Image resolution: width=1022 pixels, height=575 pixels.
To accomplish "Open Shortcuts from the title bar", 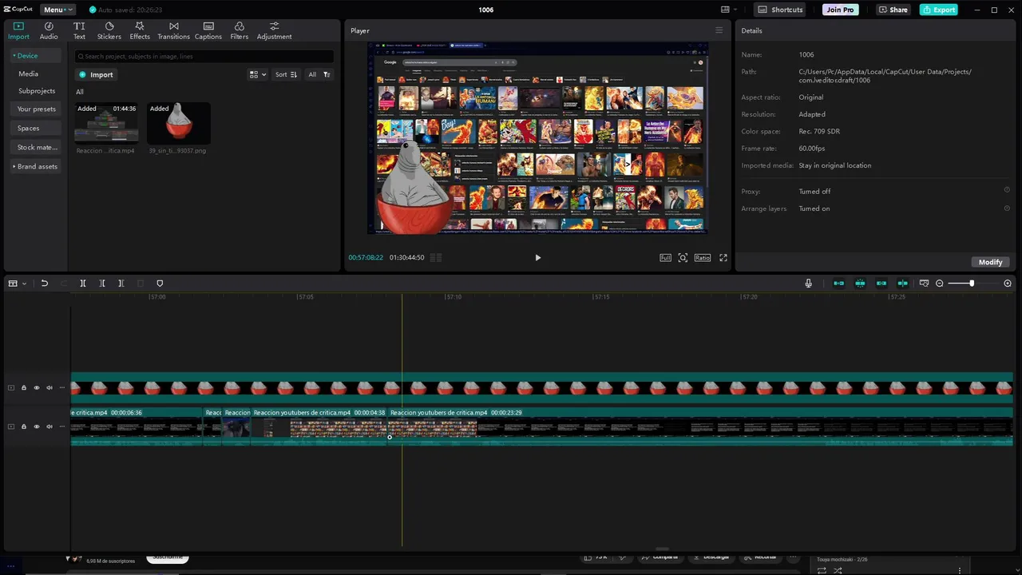I will [780, 10].
